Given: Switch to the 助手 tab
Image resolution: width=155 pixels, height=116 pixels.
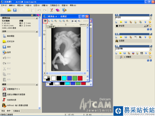Looking at the screenshot, I should (9, 111).
